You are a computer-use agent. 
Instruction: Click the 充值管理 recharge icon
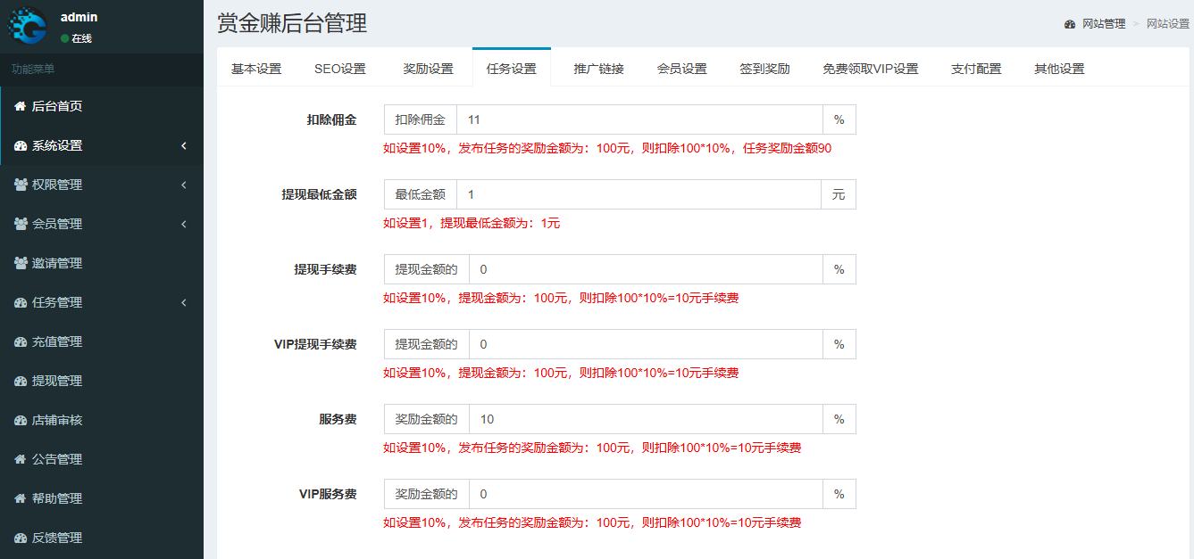(x=19, y=341)
